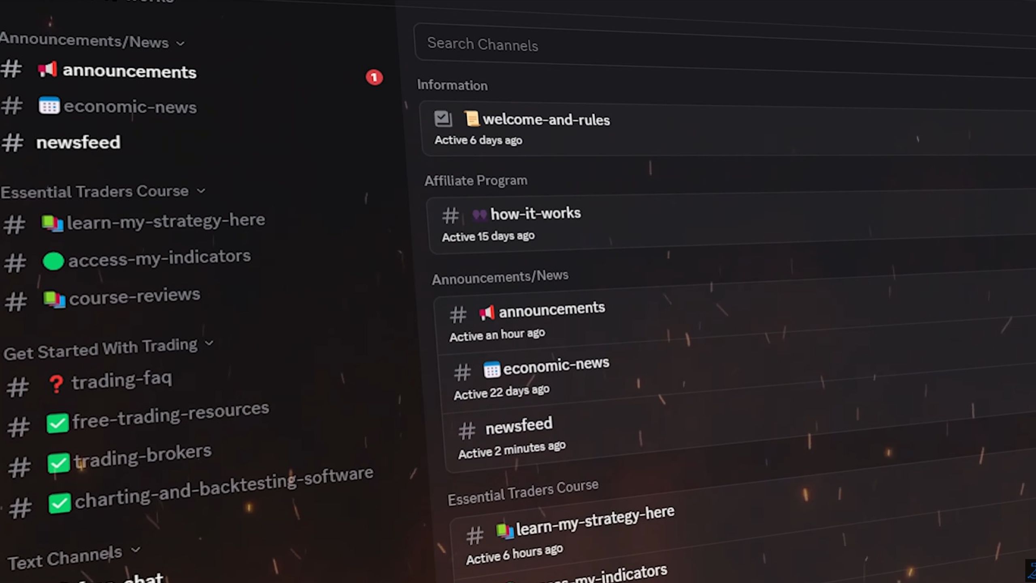Click the red unread badge on announcements

click(374, 77)
